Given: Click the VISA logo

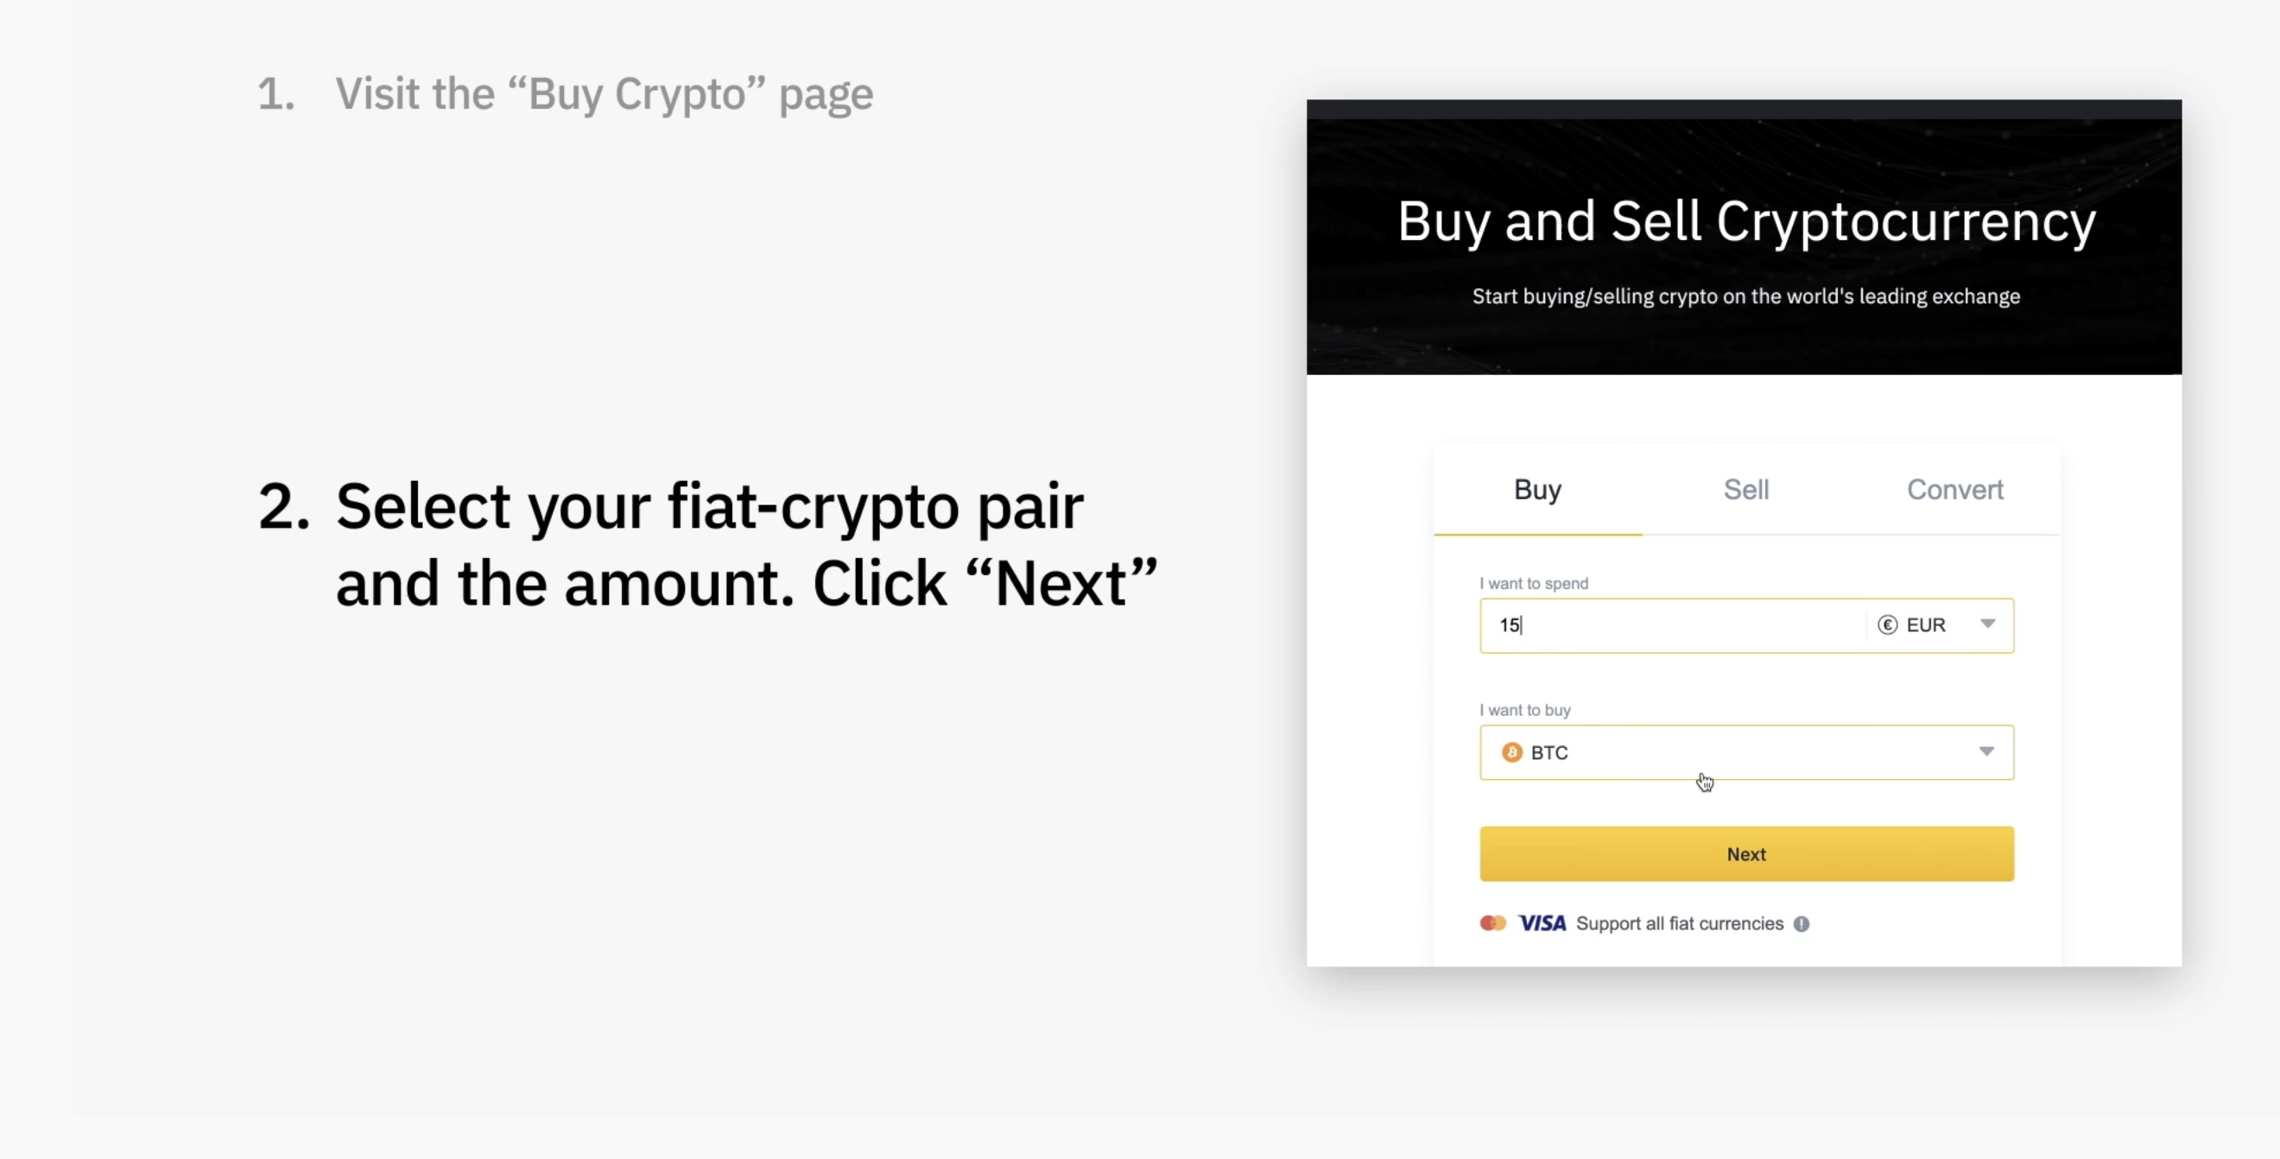Looking at the screenshot, I should click(1542, 923).
